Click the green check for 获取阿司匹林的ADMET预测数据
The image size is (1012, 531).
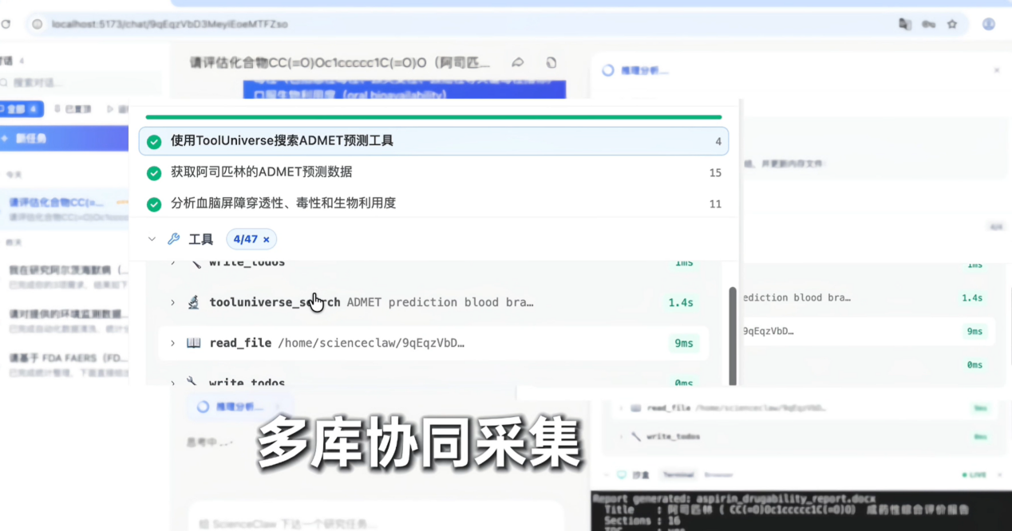[154, 172]
